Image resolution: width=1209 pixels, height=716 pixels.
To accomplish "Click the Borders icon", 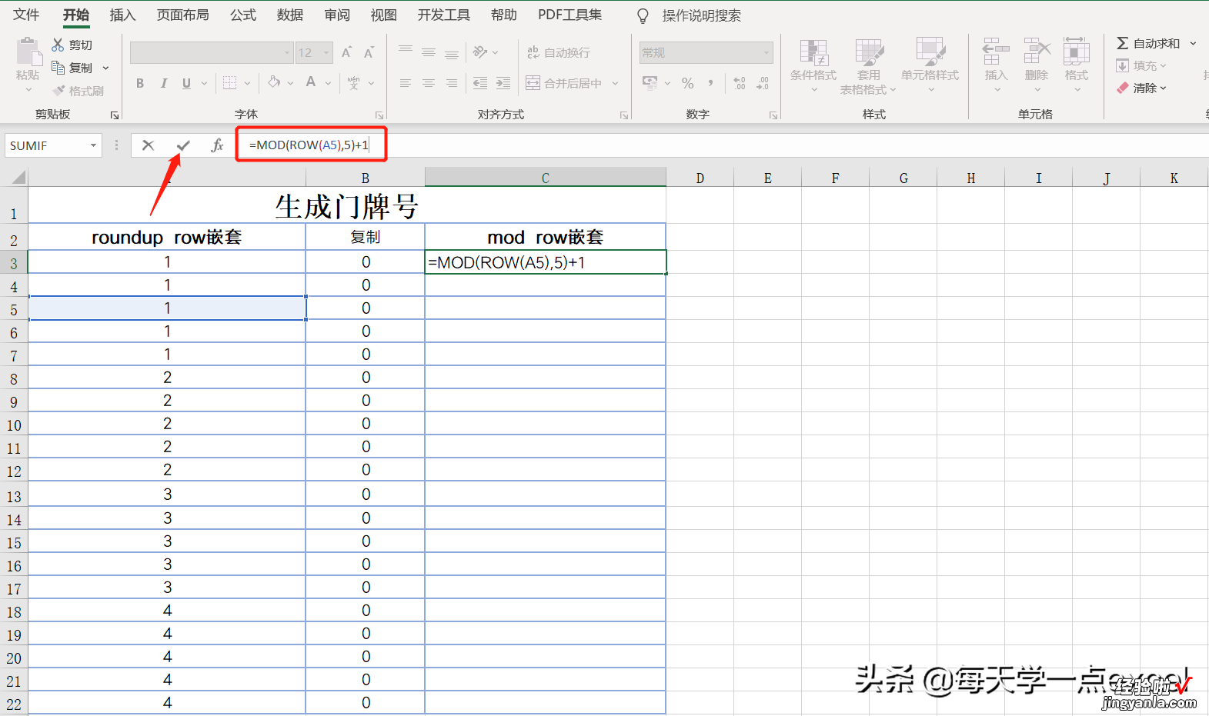I will (x=229, y=83).
